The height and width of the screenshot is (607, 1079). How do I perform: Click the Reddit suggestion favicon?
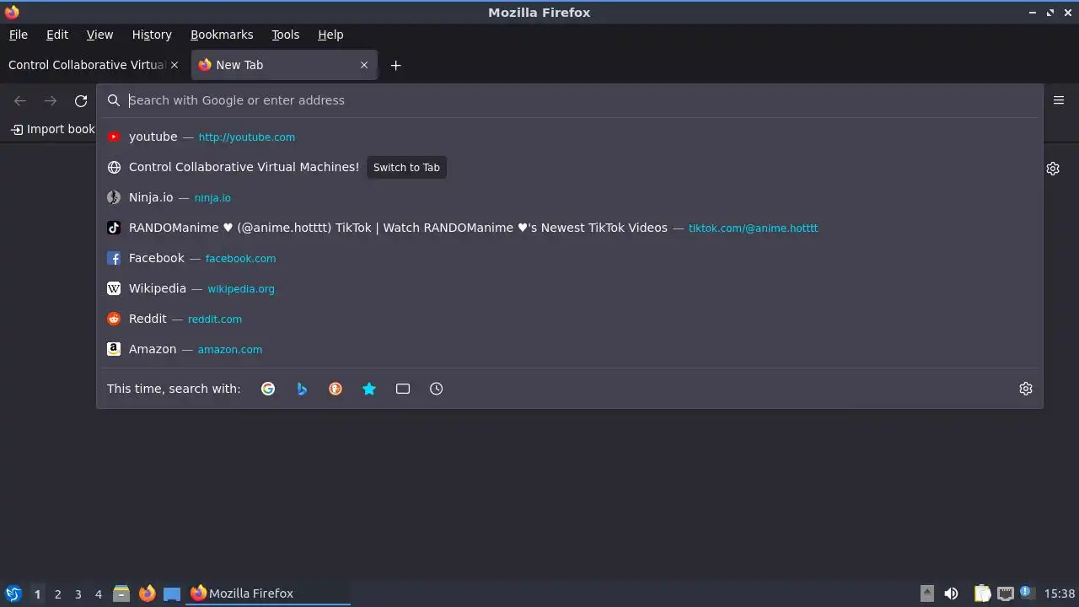(114, 319)
